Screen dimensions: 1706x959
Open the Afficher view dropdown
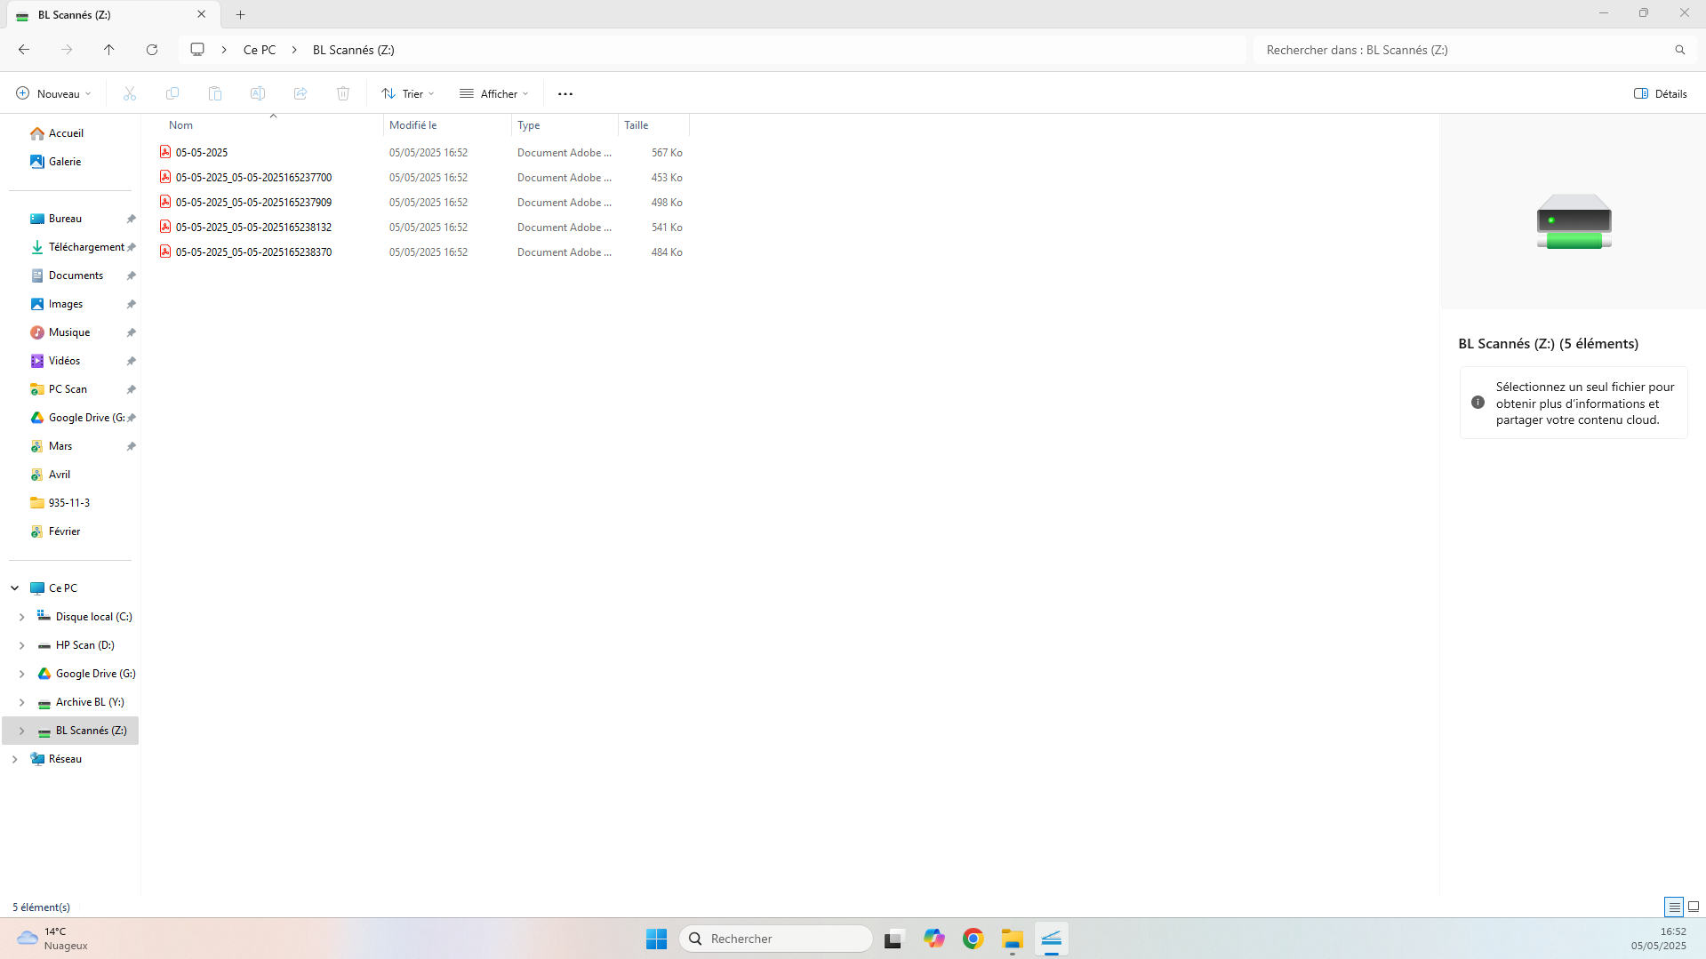click(x=493, y=93)
